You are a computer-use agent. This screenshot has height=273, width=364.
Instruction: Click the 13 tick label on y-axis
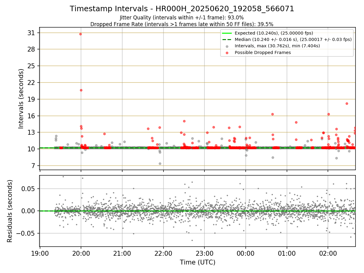click(31, 132)
